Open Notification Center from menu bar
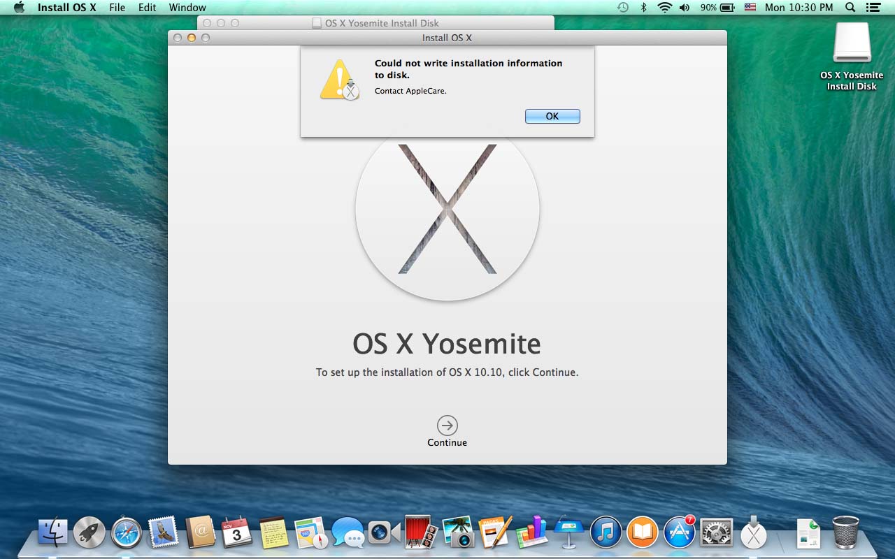The width and height of the screenshot is (895, 559). pos(873,8)
